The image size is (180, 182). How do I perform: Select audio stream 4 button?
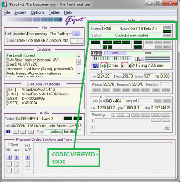[31, 132]
